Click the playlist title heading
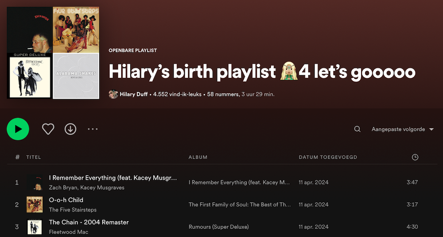The height and width of the screenshot is (237, 443). (x=262, y=72)
